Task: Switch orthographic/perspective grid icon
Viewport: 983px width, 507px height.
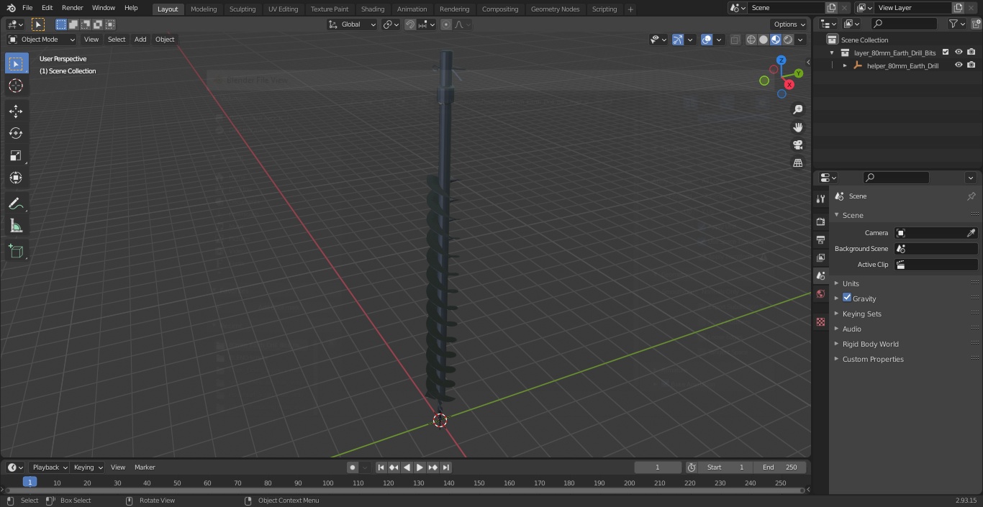Action: point(797,163)
